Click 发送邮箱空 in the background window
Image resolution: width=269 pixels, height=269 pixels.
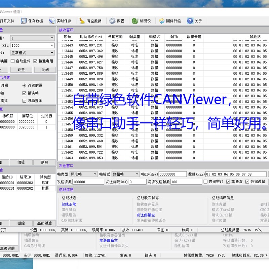pyautogui.click(x=108, y=240)
